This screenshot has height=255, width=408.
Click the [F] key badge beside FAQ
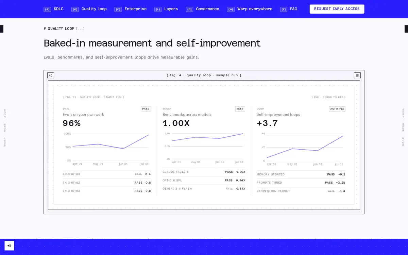[284, 9]
